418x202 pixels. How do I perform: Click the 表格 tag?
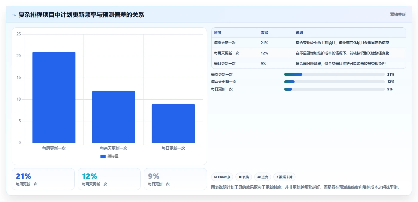coord(244,177)
